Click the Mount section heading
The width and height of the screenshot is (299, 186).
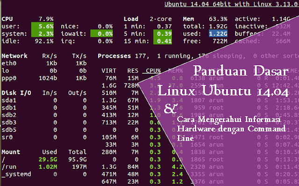11,152
